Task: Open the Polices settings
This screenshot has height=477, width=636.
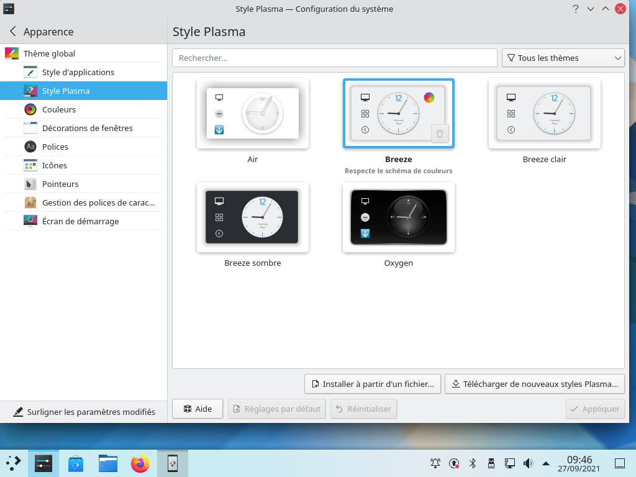Action: (83, 147)
